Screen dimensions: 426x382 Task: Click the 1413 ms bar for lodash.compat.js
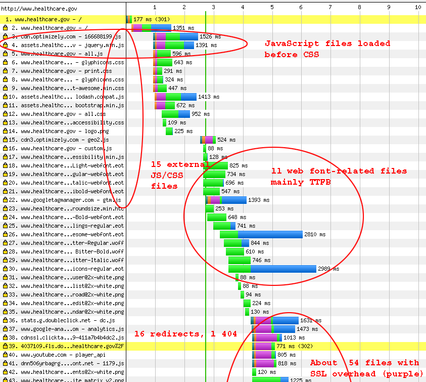point(175,97)
